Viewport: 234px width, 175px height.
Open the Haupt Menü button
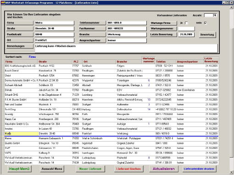click(x=19, y=169)
